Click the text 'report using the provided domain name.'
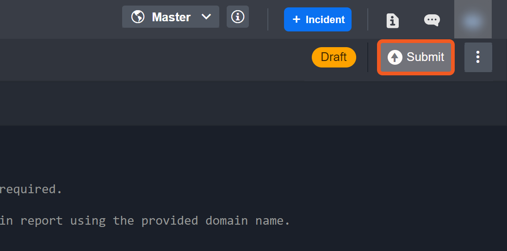The width and height of the screenshot is (507, 251). [x=155, y=221]
